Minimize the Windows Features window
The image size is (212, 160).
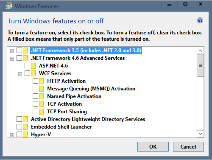pos(169,5)
